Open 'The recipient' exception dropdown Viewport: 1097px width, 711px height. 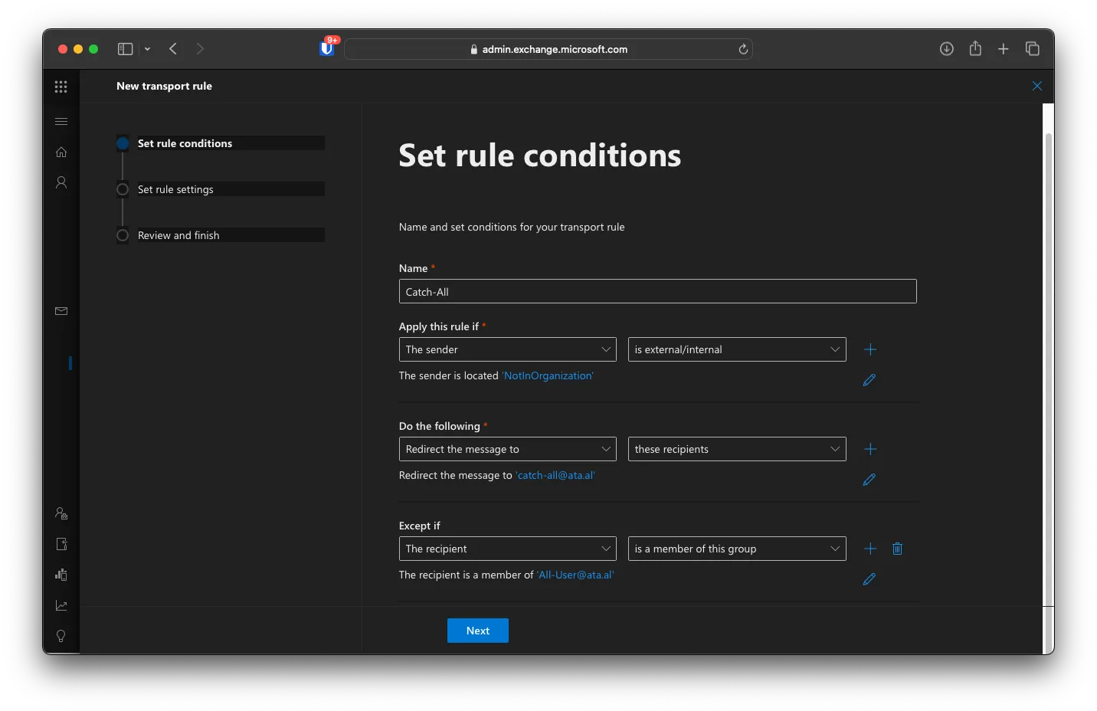(x=508, y=549)
